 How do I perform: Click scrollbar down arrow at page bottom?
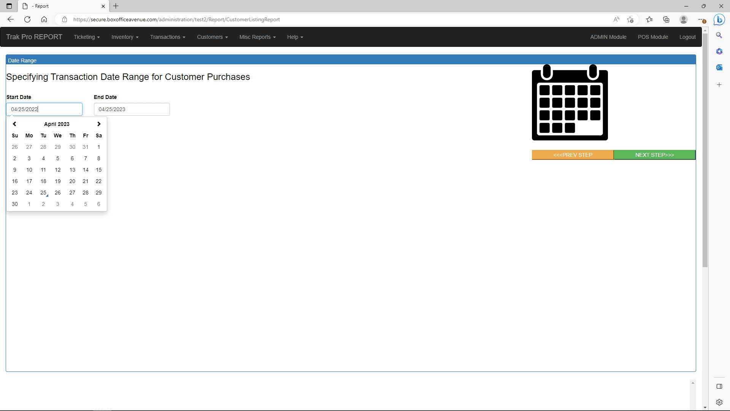point(705,407)
